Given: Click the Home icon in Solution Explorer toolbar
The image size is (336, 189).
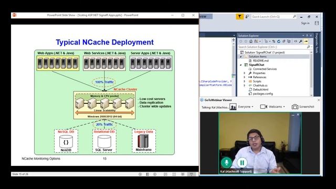Looking at the screenshot, I should [x=251, y=41].
